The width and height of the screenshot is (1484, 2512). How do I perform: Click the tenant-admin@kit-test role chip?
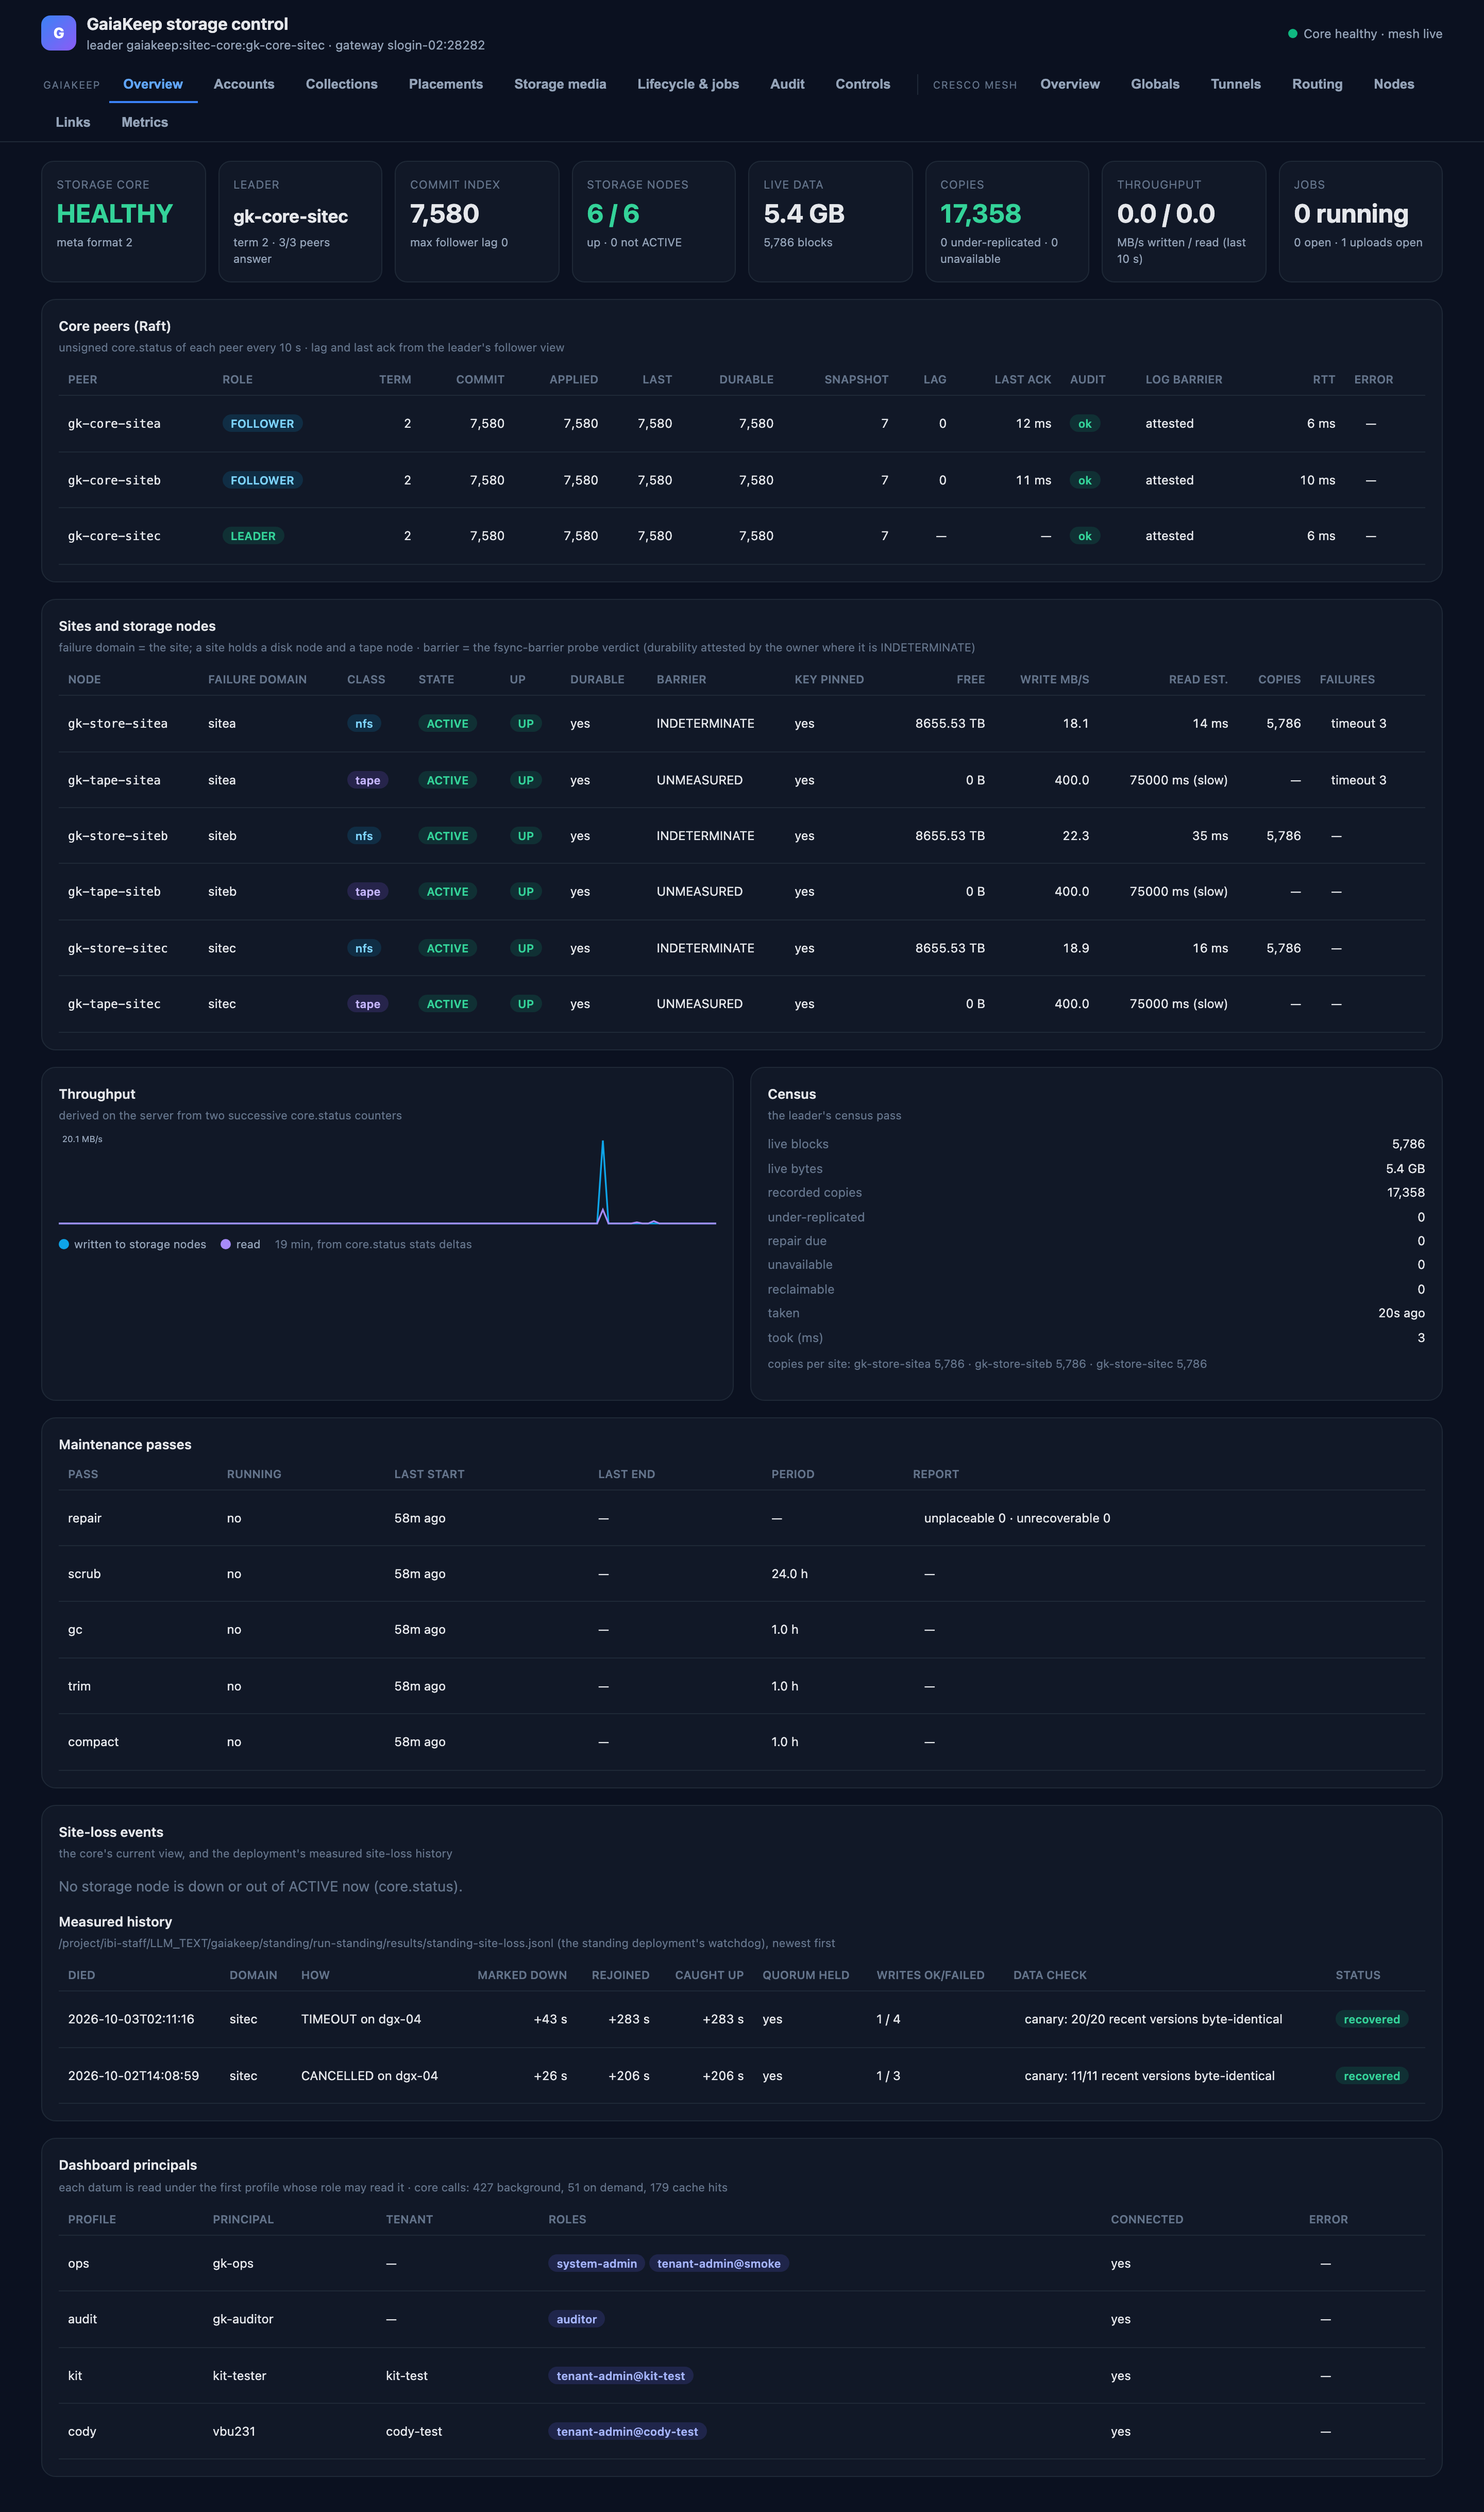click(621, 2376)
